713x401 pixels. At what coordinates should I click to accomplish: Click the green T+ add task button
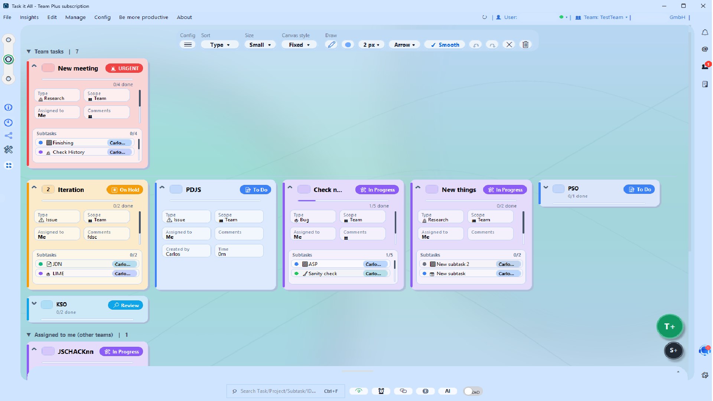click(670, 326)
